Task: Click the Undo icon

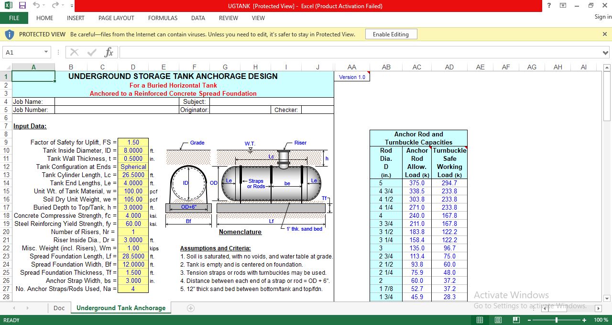Action: pos(36,6)
